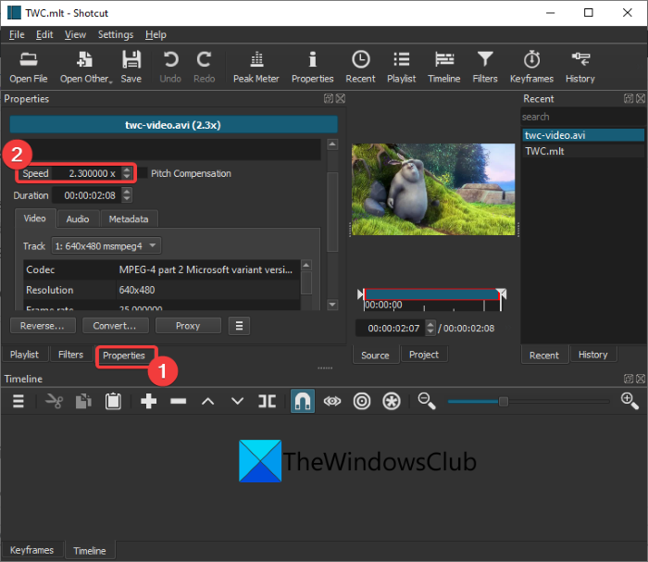Split at playhead icon

[x=267, y=401]
